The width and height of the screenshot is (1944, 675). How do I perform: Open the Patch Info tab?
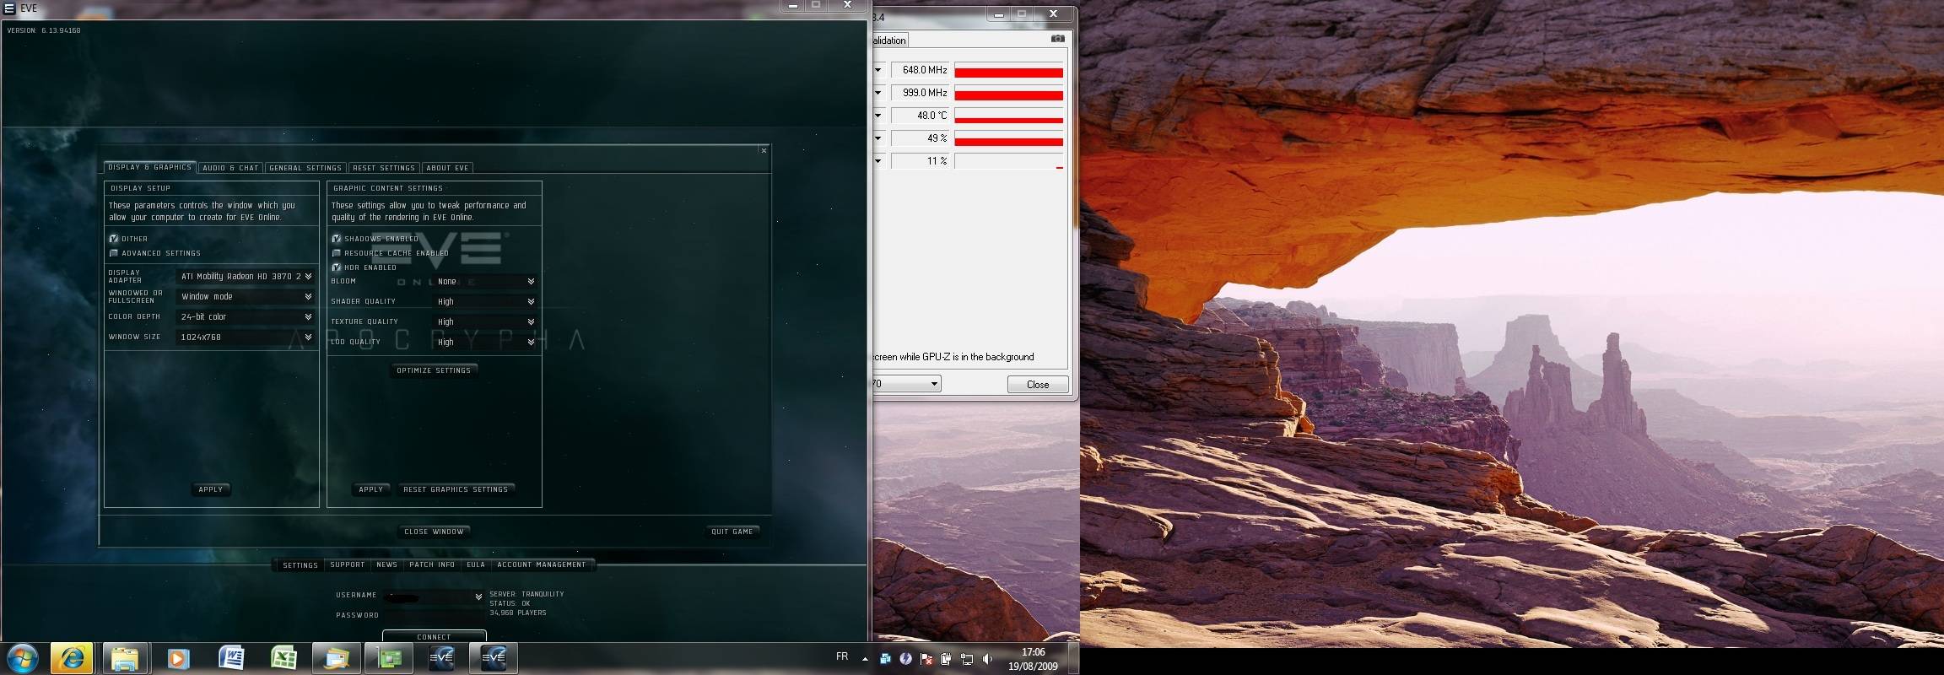tap(432, 564)
